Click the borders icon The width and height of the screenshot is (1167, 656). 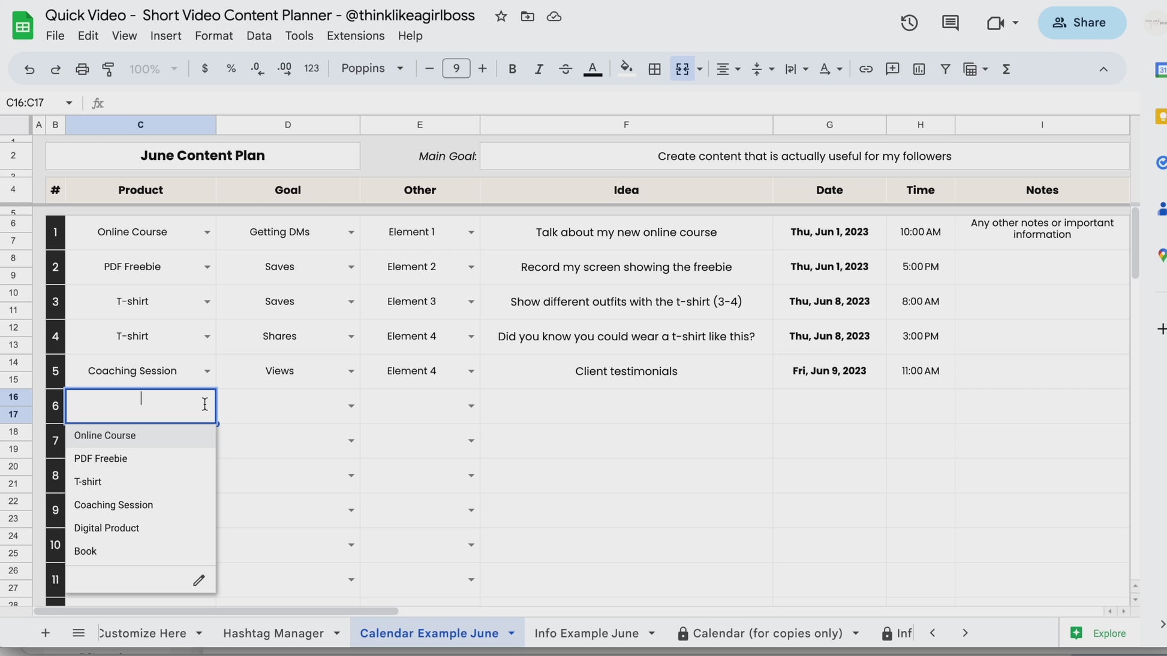point(654,69)
